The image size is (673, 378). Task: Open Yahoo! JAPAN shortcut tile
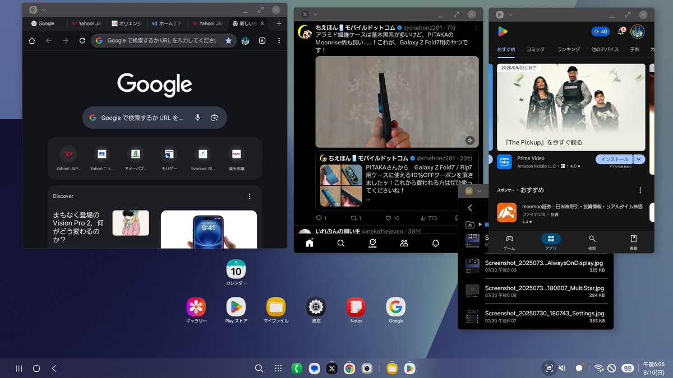pyautogui.click(x=68, y=158)
